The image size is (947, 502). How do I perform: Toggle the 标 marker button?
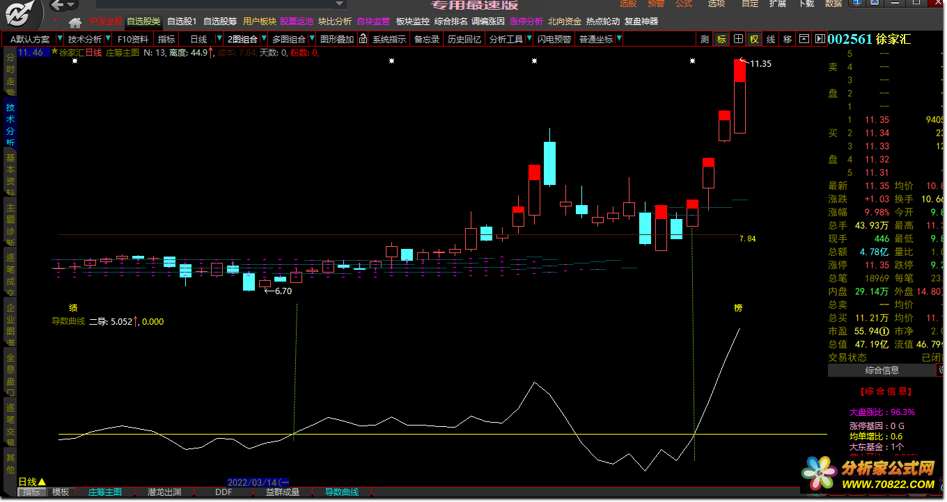point(721,39)
